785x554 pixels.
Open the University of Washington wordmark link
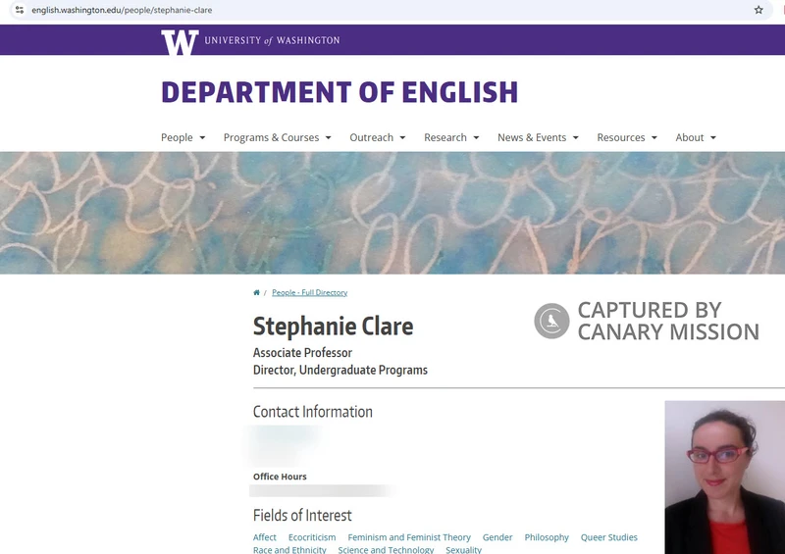click(x=272, y=40)
